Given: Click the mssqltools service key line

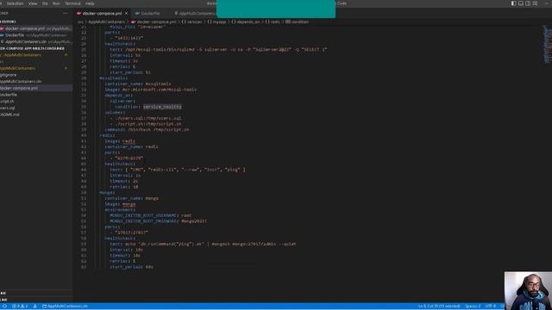Looking at the screenshot, I should pos(114,78).
